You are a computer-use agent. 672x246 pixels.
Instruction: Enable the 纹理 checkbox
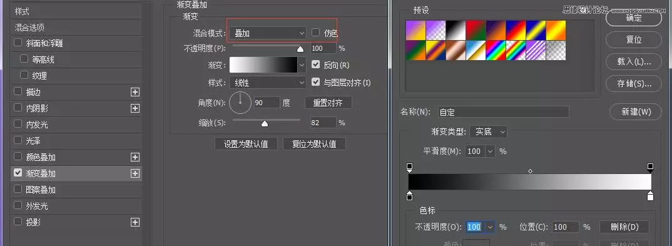pos(24,76)
